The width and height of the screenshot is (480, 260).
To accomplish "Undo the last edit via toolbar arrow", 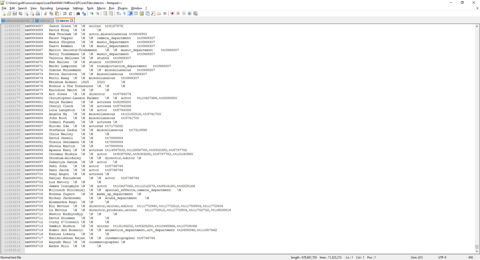I will tap(64, 14).
